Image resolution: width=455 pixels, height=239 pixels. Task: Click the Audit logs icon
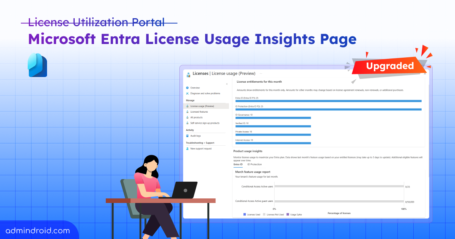[x=187, y=135]
